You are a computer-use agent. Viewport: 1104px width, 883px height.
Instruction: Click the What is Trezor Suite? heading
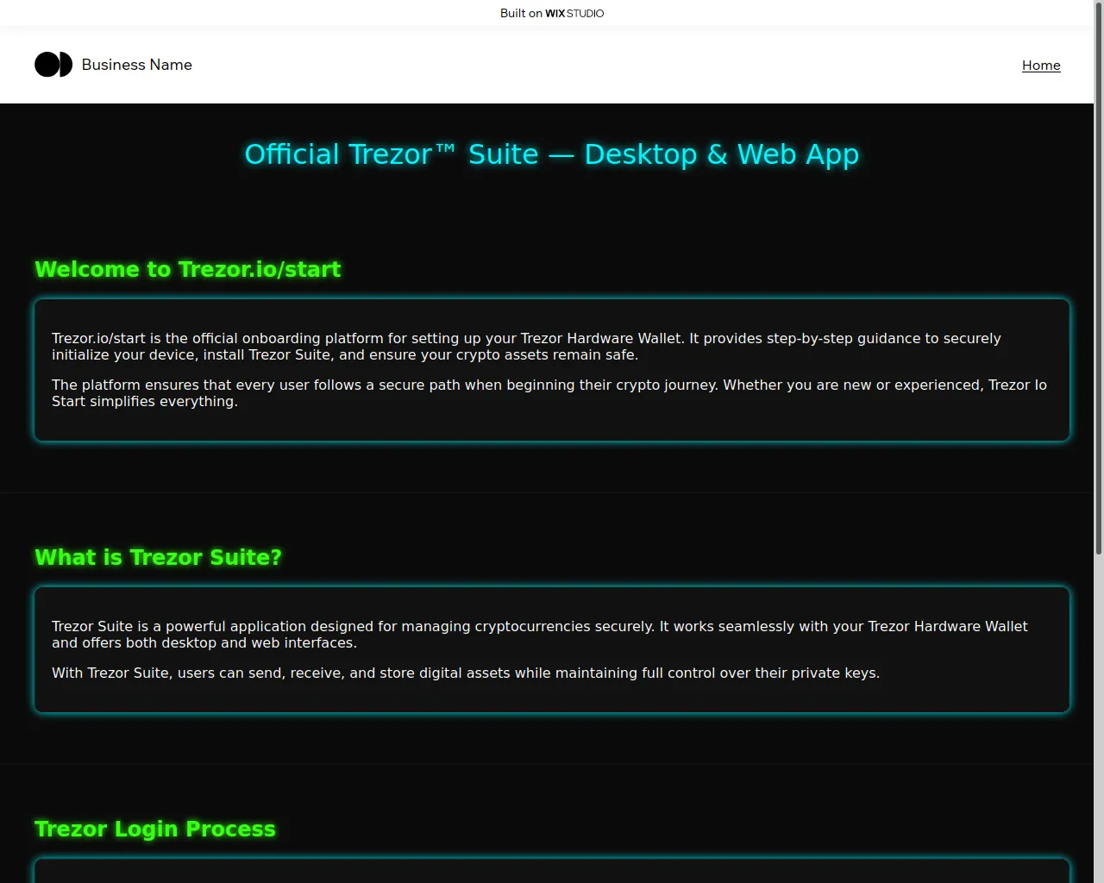tap(158, 558)
